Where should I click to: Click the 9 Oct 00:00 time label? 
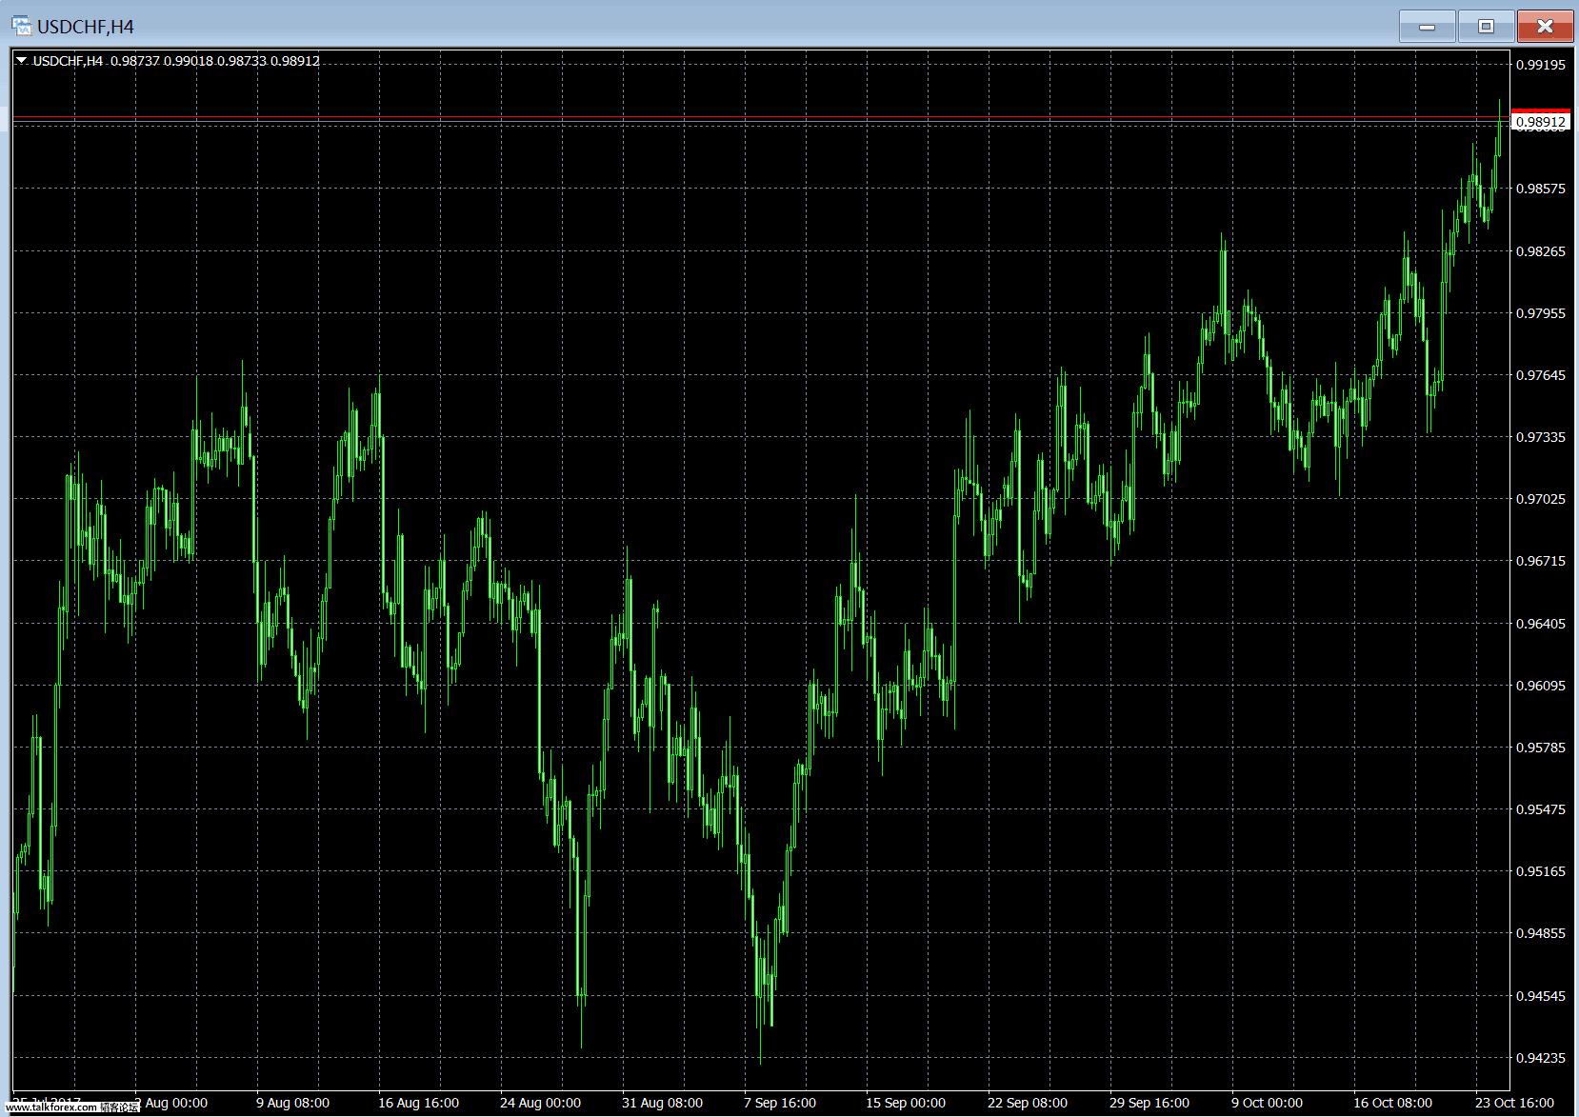(x=1267, y=1103)
